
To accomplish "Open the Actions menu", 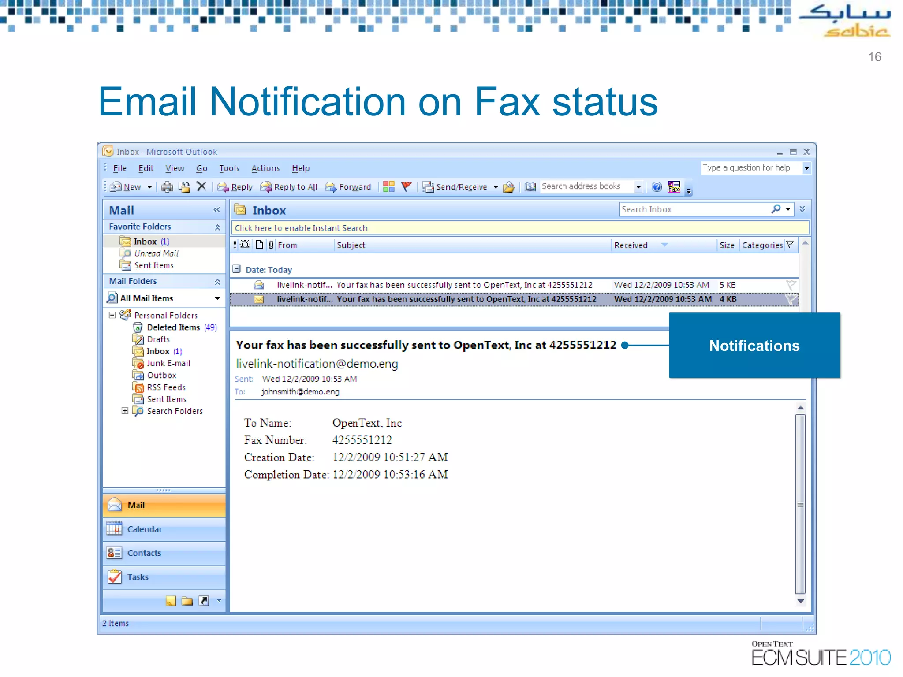I will [265, 168].
